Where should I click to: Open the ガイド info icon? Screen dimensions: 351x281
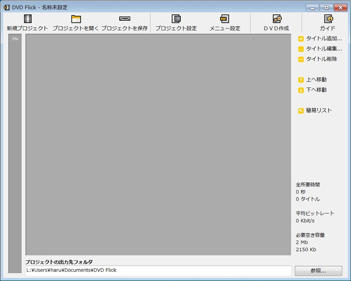pyautogui.click(x=328, y=18)
